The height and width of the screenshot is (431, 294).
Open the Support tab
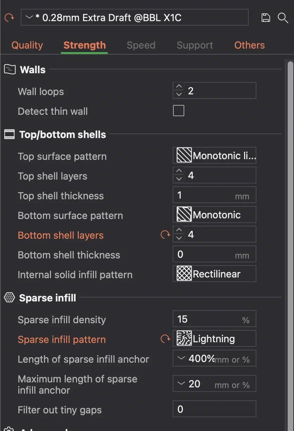[x=194, y=45]
